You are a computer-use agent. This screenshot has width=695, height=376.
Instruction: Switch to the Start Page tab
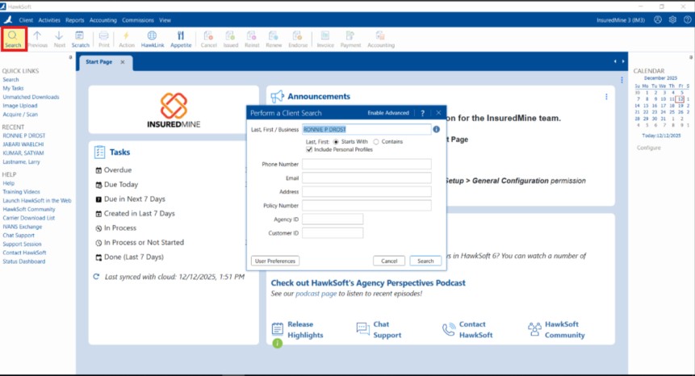(98, 62)
